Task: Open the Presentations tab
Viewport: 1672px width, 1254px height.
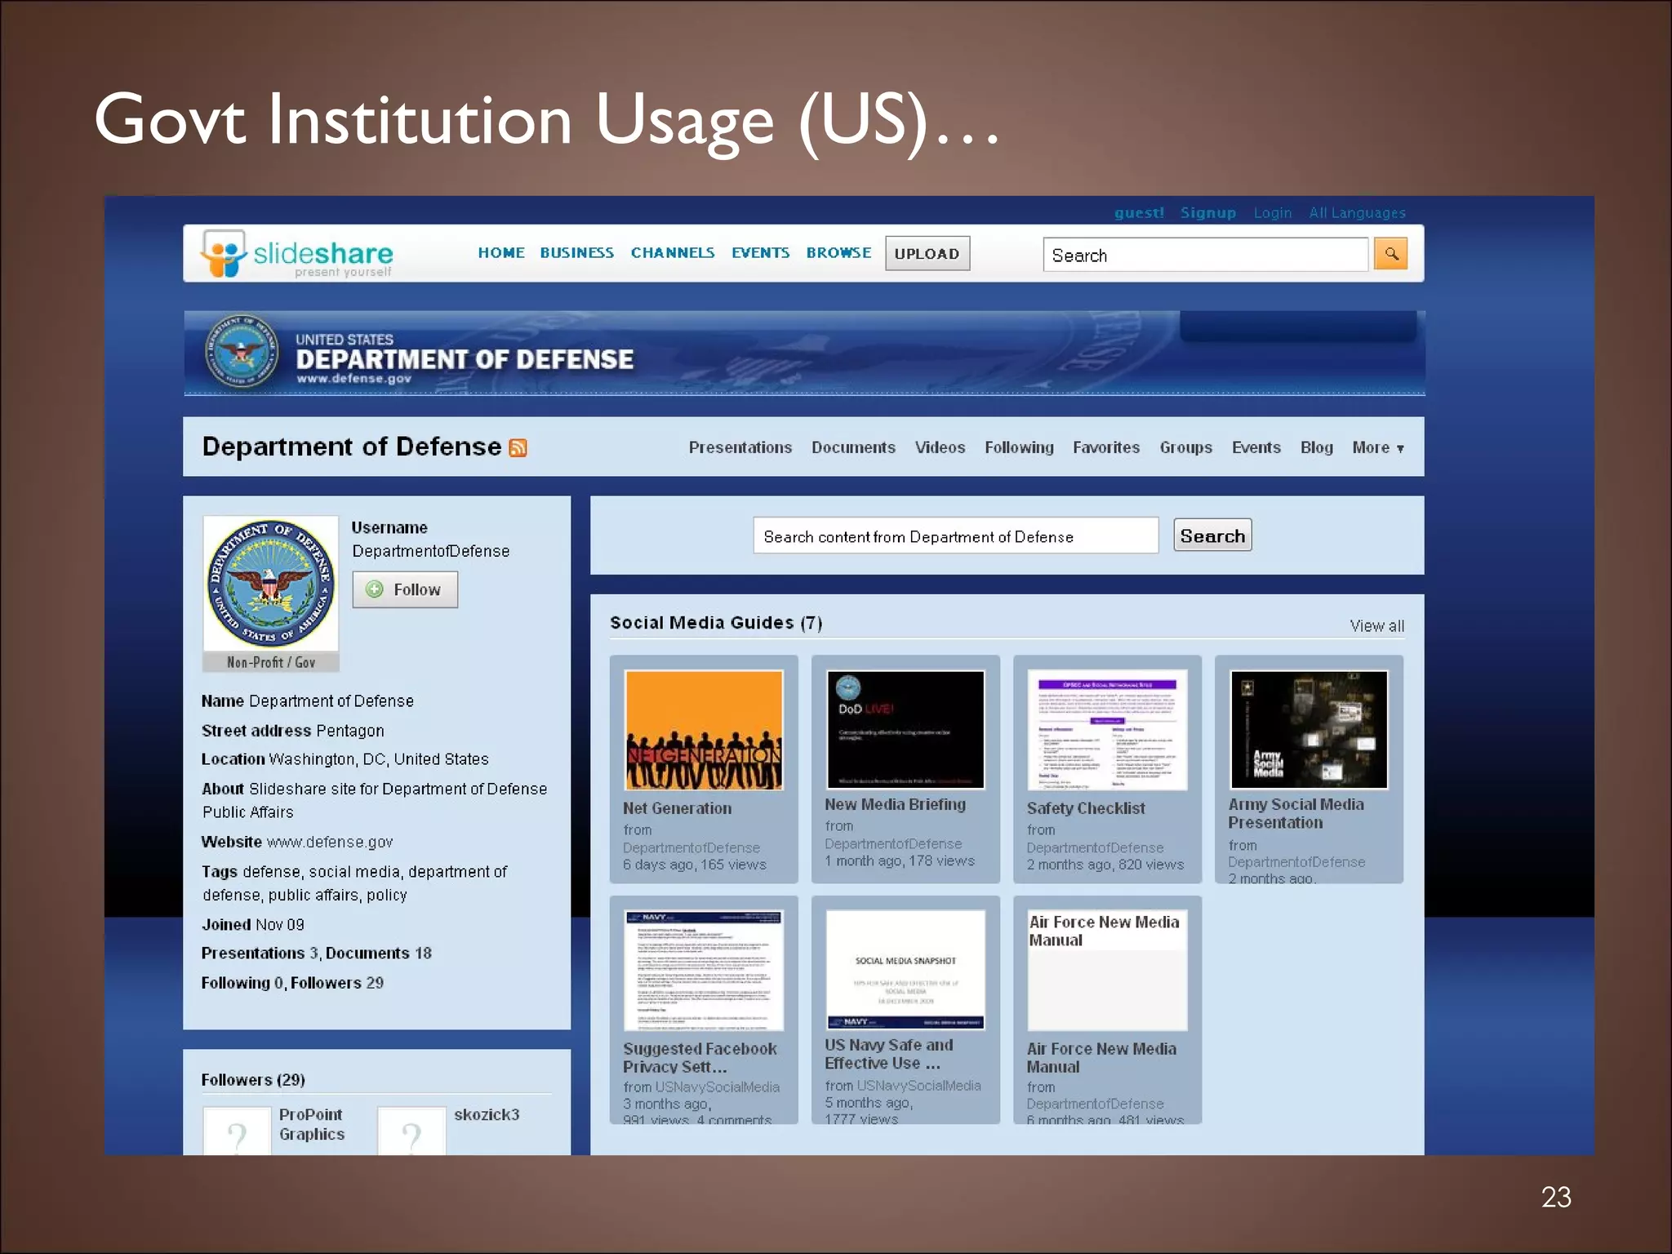Action: (x=740, y=448)
